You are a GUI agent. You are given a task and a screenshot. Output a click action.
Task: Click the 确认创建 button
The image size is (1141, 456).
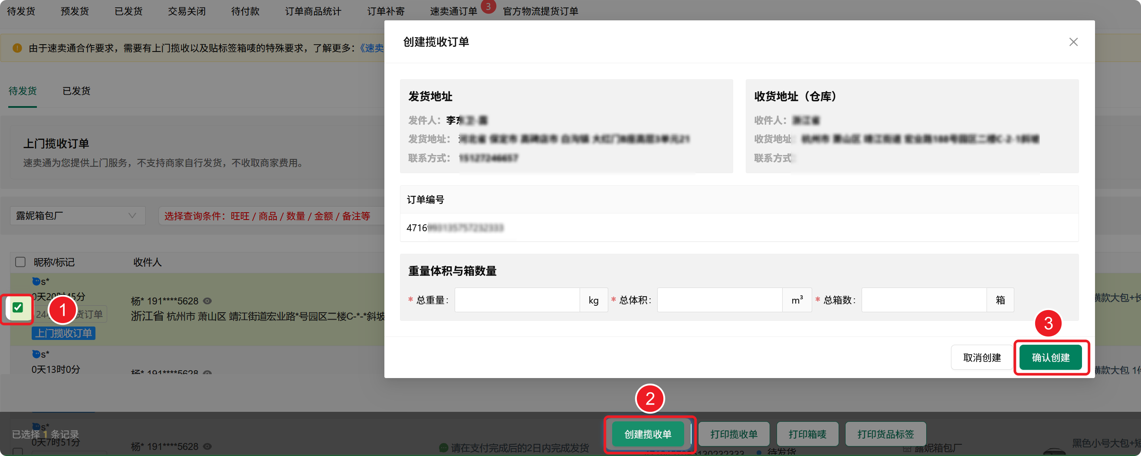(x=1051, y=357)
